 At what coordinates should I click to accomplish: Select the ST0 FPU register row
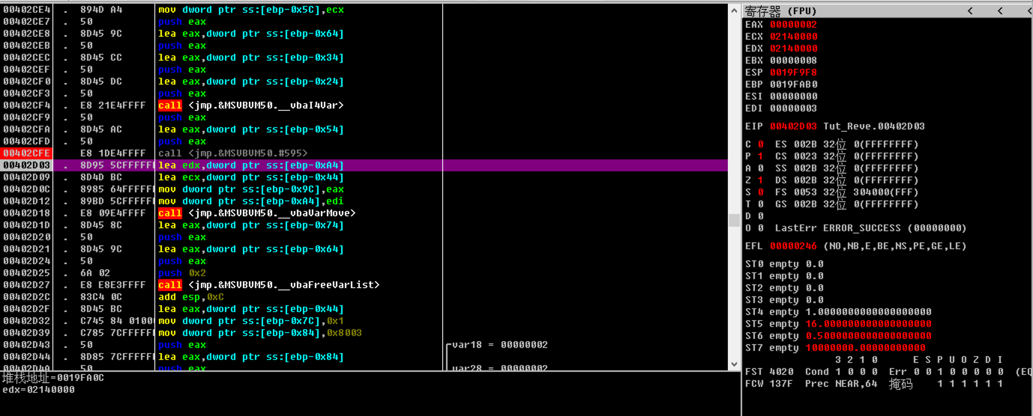tap(784, 264)
